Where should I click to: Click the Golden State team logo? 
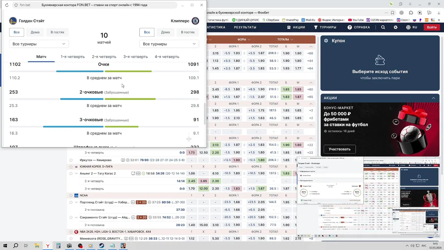13,21
